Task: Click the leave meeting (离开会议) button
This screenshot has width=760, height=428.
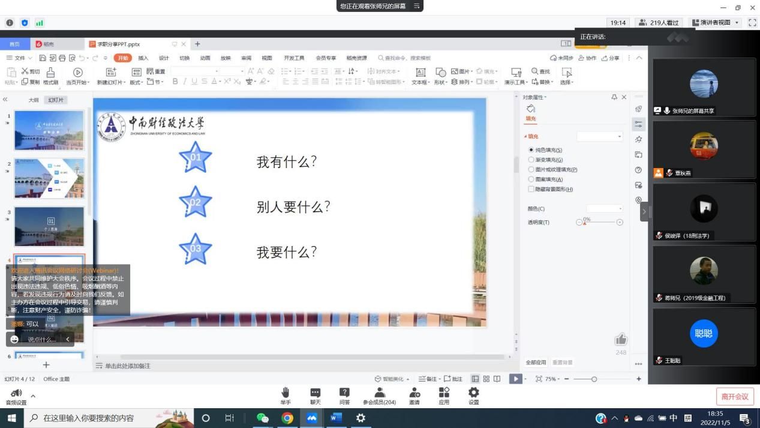Action: pos(734,397)
